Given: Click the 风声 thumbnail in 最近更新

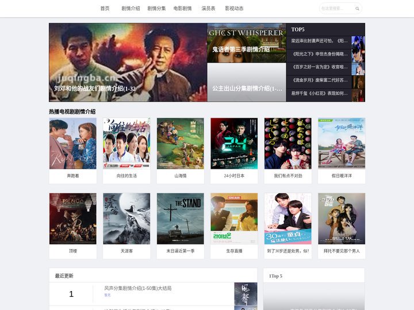Looking at the screenshot, I should (x=246, y=294).
